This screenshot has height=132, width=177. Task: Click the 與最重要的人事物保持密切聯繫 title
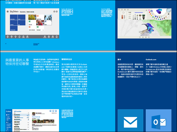[17, 62]
